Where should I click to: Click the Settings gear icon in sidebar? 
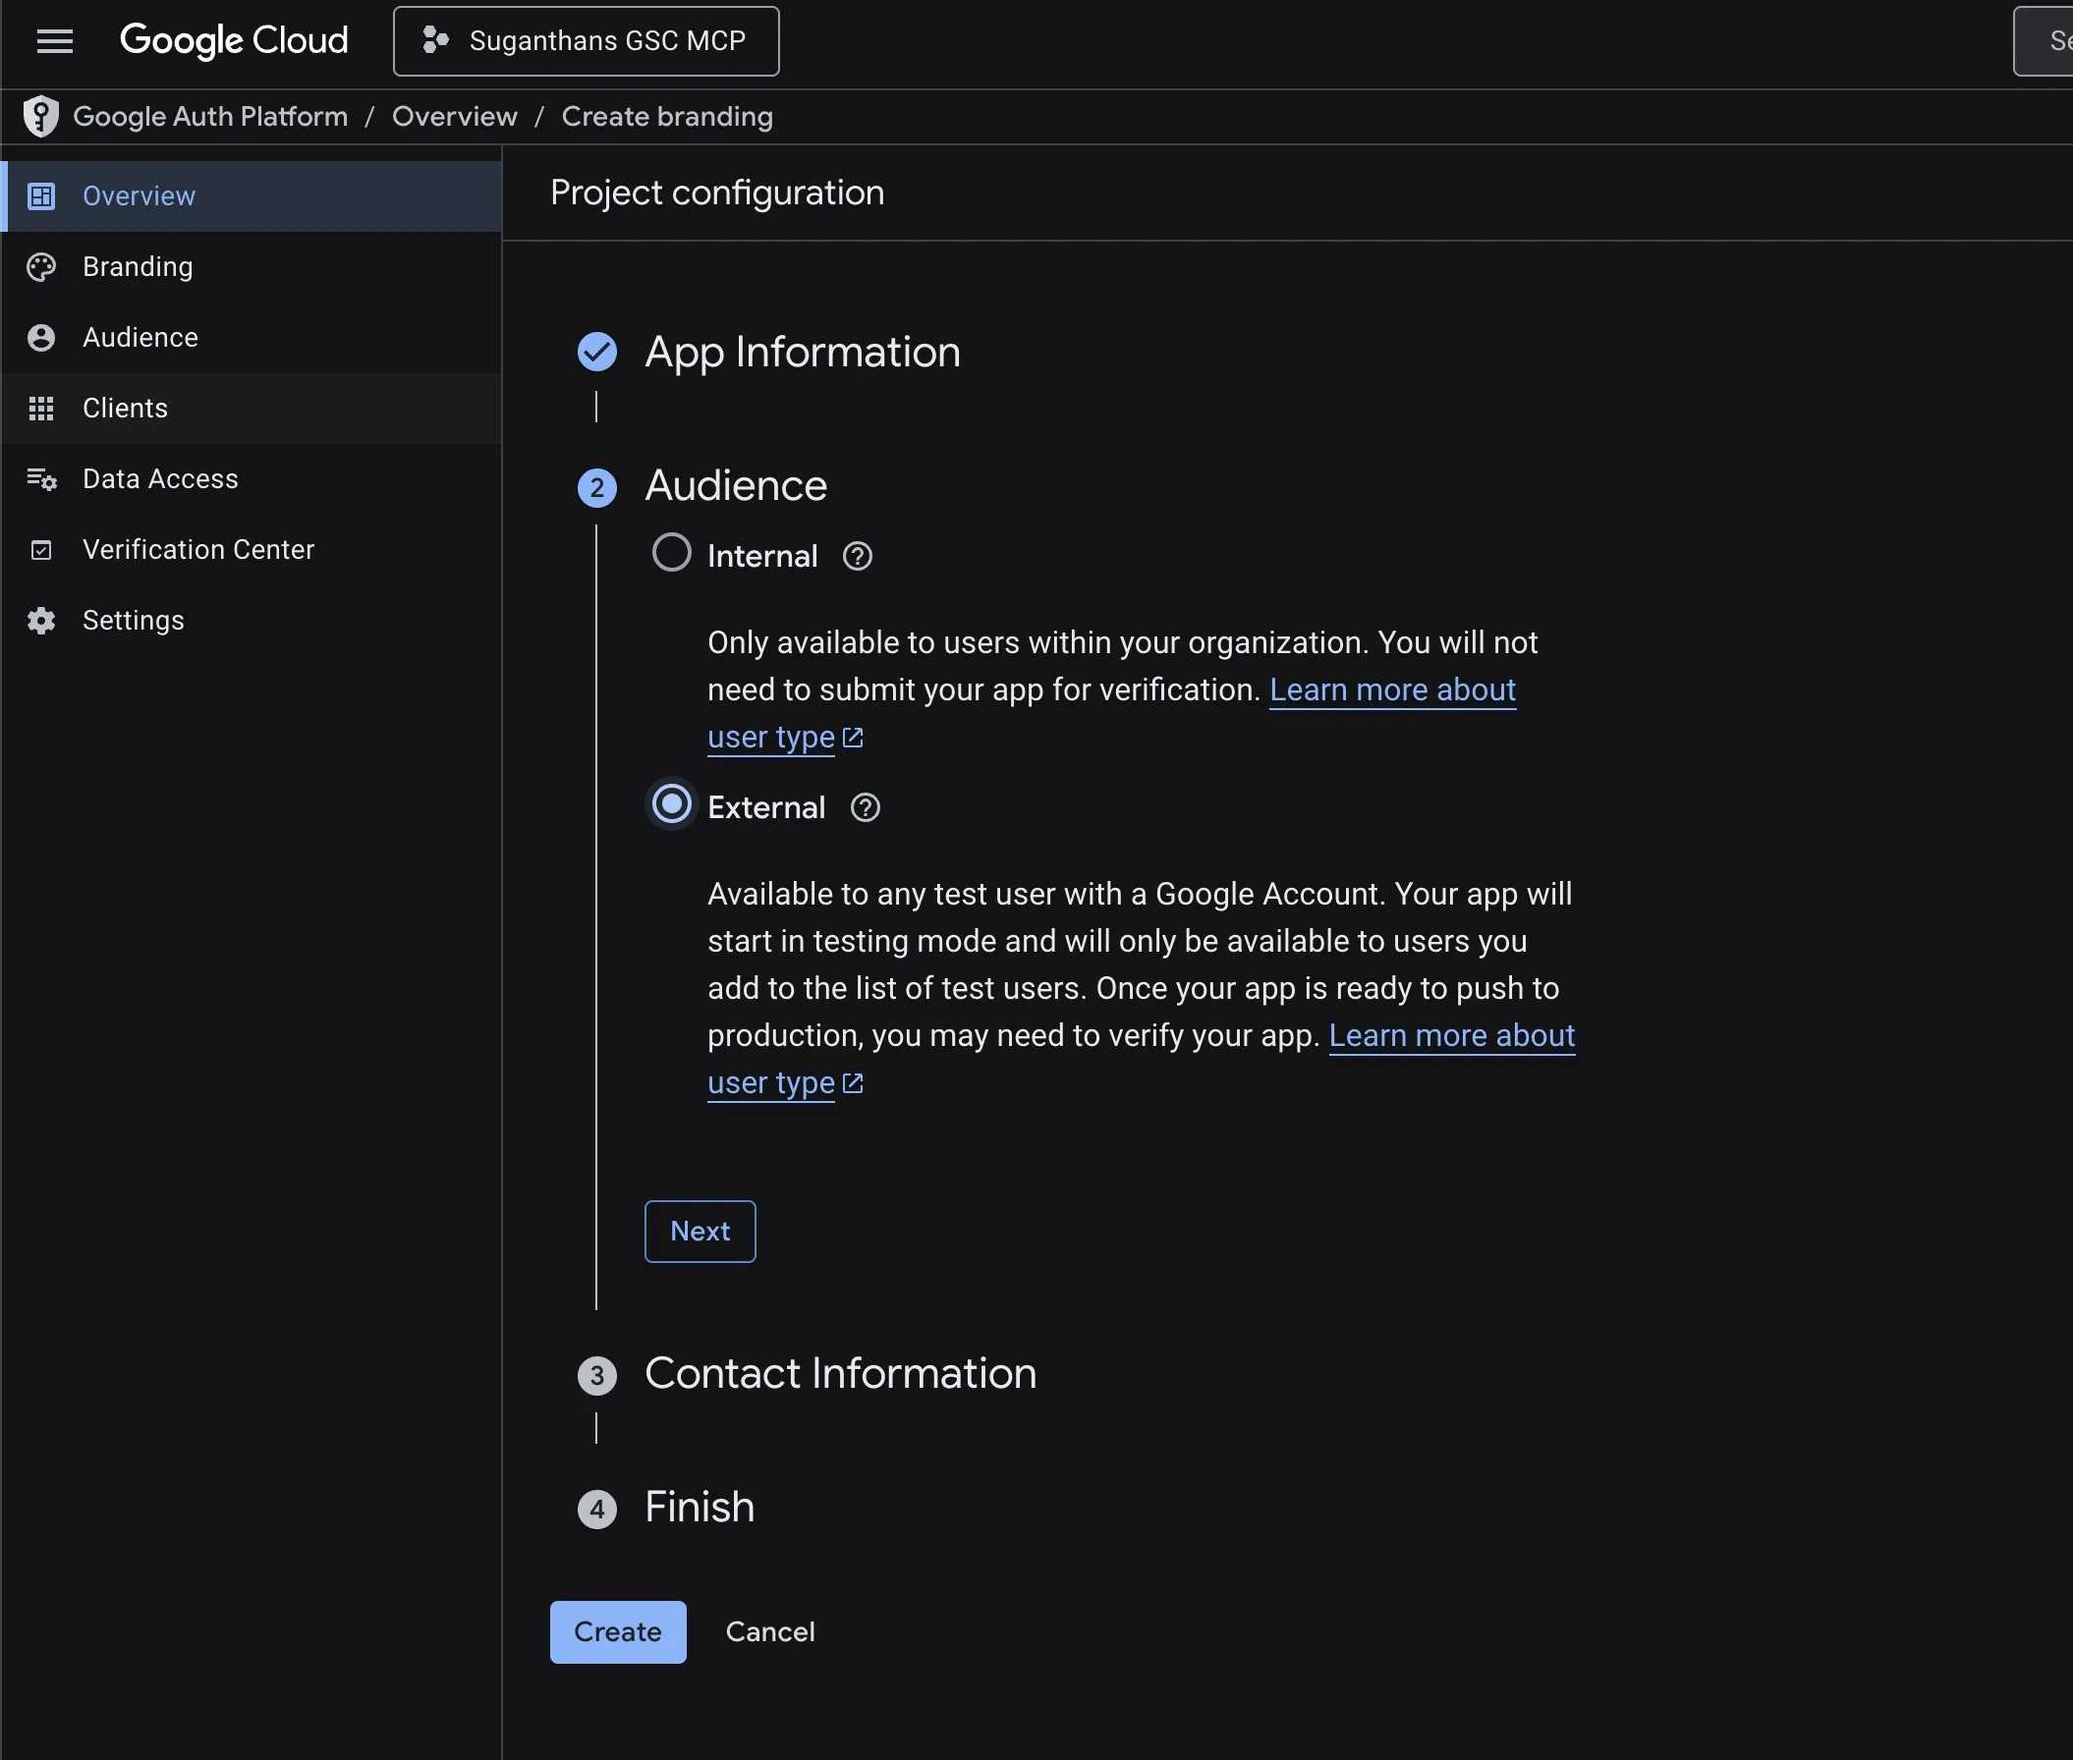tap(41, 621)
